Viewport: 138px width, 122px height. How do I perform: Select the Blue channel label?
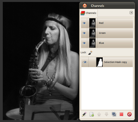coord(101,43)
